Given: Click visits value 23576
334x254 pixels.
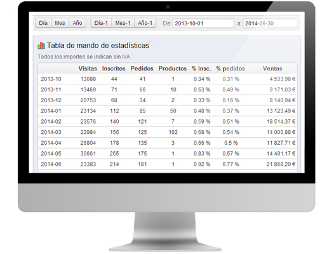Looking at the screenshot, I should pyautogui.click(x=88, y=121).
